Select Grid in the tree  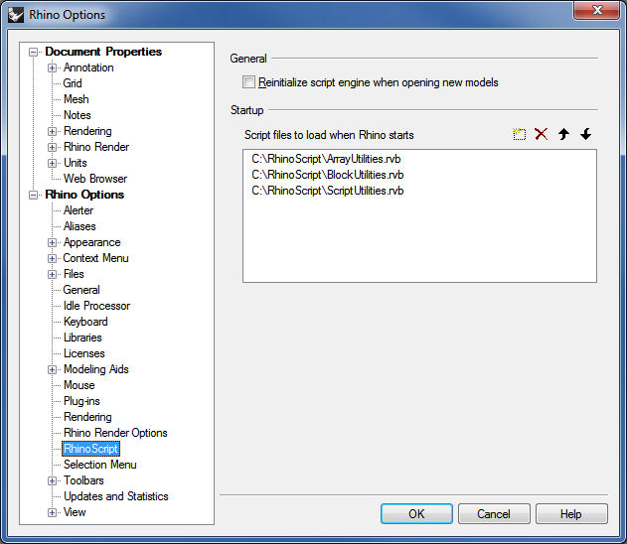click(x=73, y=83)
